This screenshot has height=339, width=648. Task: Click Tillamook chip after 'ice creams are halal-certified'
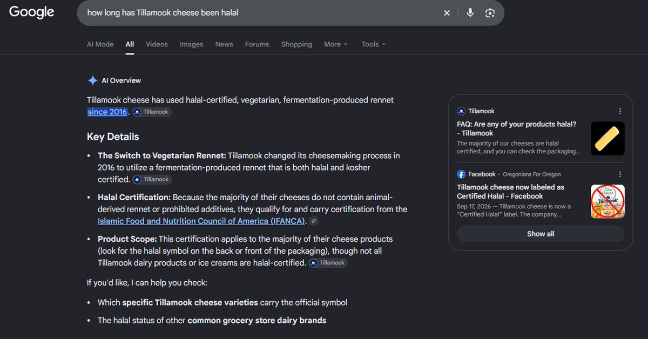[x=328, y=263]
